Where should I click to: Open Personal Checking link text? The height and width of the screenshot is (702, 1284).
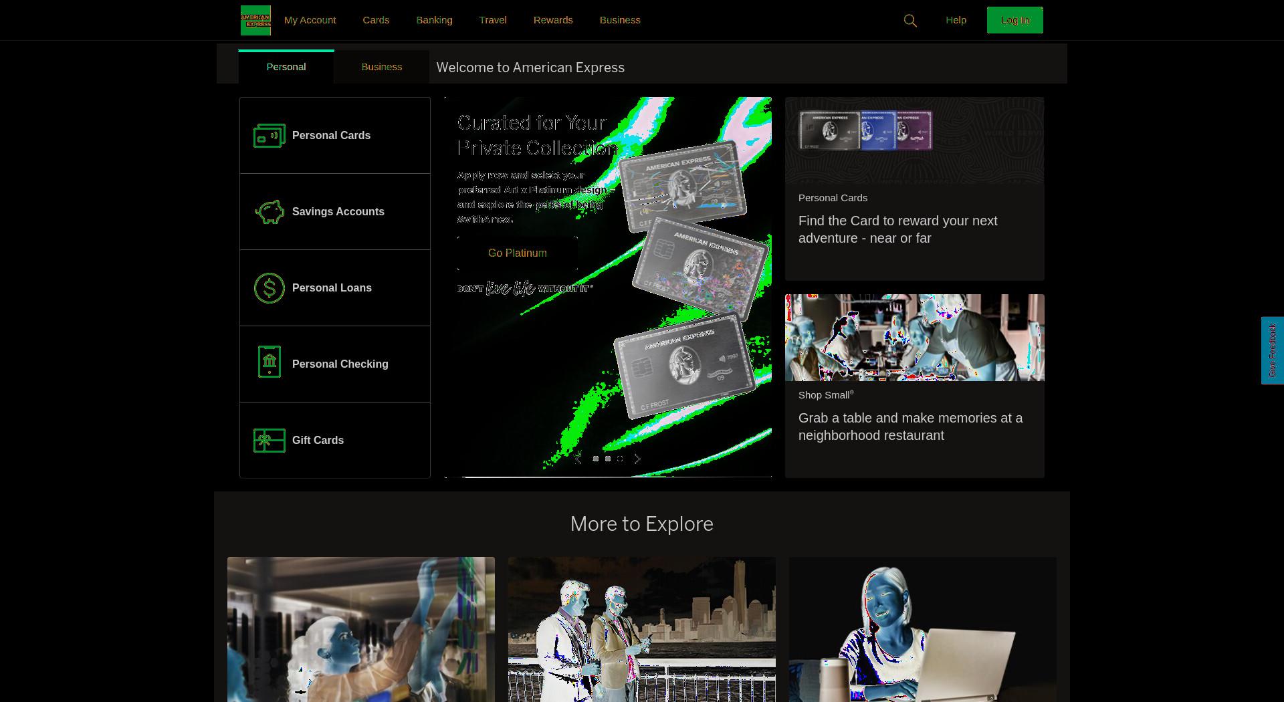(x=340, y=364)
